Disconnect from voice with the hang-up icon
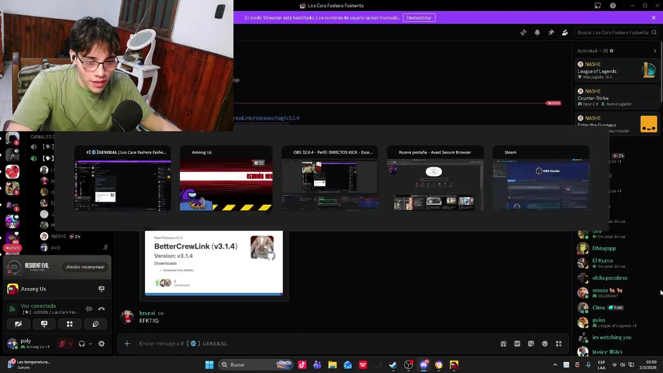This screenshot has height=373, width=663. [102, 309]
